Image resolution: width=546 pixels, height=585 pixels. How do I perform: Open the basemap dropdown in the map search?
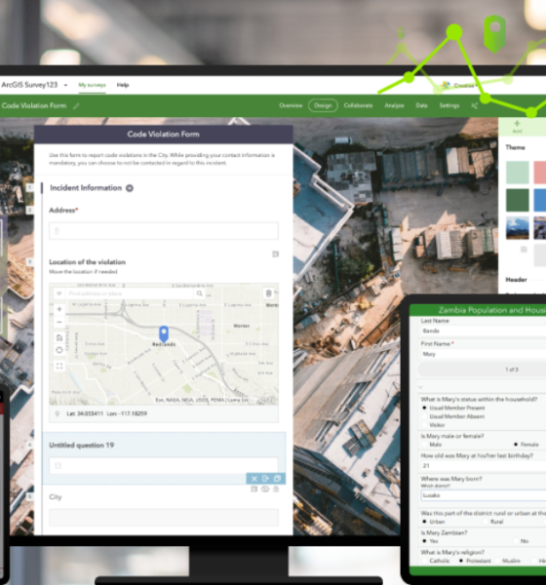point(58,293)
